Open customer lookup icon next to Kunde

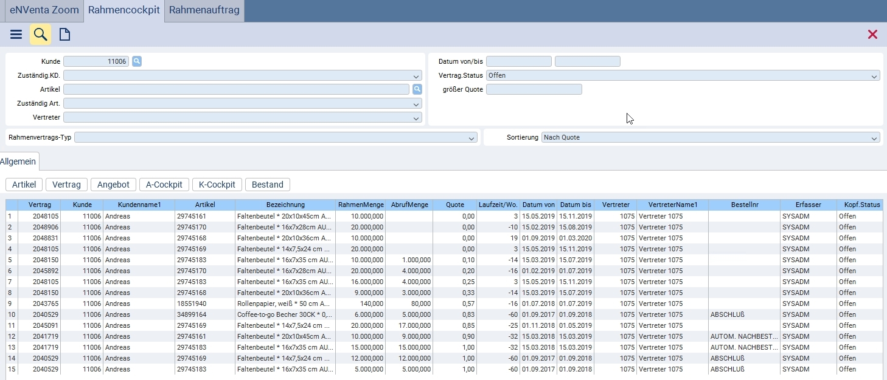click(x=137, y=61)
